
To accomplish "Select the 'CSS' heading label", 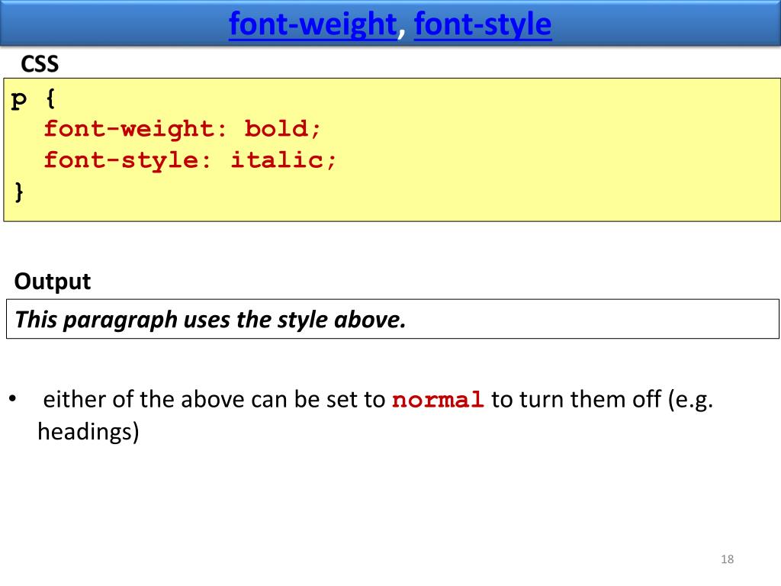I will click(40, 64).
